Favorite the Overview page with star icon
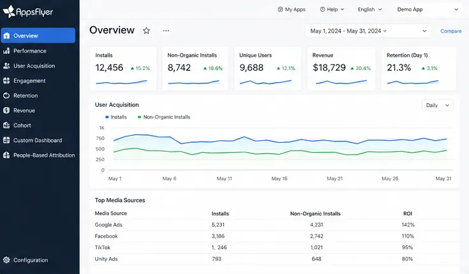This screenshot has width=469, height=274. [146, 31]
